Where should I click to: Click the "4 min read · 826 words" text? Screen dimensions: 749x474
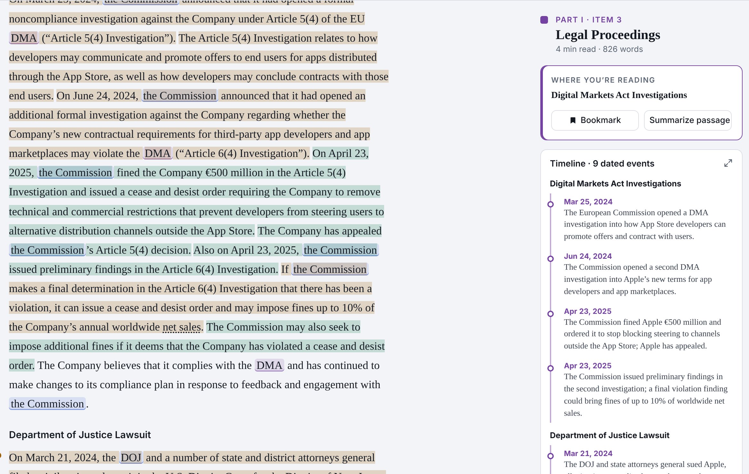click(x=599, y=49)
